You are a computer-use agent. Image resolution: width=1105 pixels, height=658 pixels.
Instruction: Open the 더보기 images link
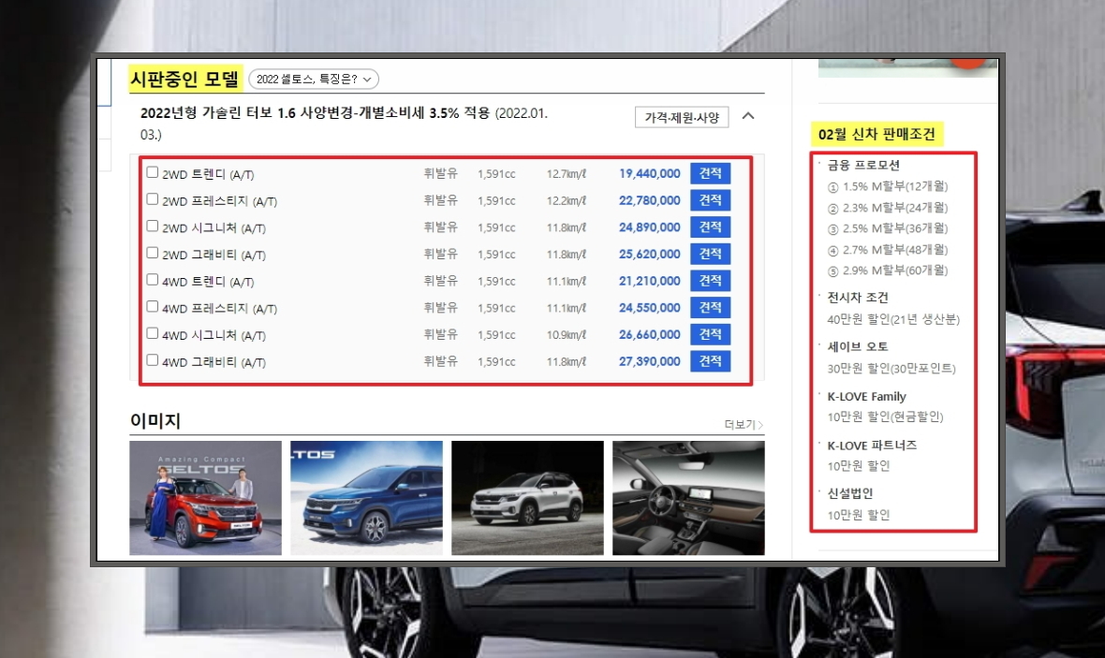(744, 424)
